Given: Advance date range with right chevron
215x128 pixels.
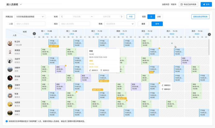Looking at the screenshot, I should tap(121, 17).
